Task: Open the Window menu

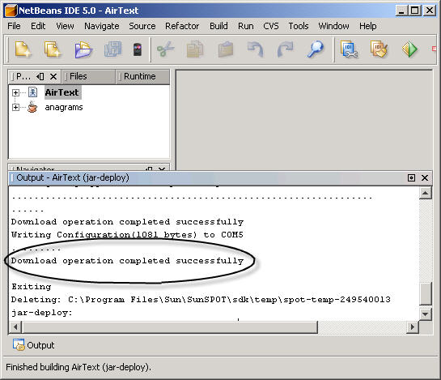Action: (x=333, y=26)
